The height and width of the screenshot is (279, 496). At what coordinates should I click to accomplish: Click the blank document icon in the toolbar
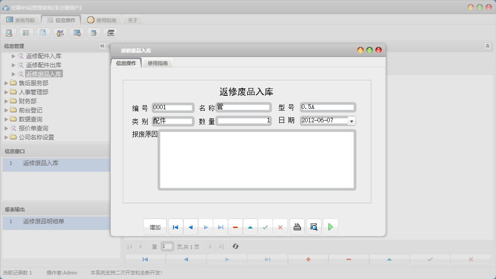43,33
